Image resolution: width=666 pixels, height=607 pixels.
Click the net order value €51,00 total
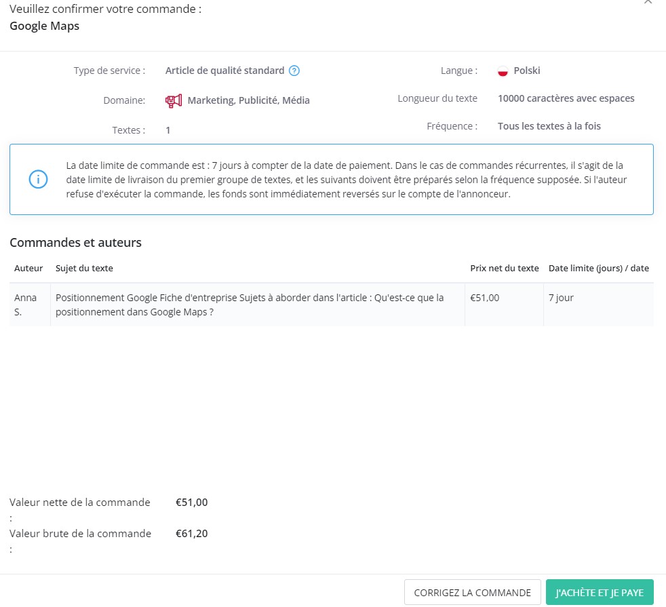(x=191, y=502)
